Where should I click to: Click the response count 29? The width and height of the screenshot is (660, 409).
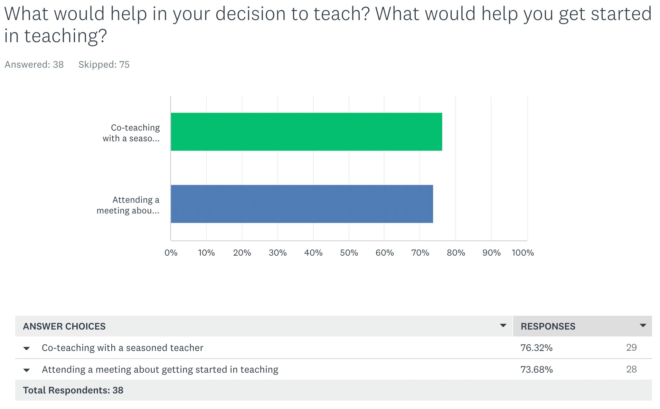click(631, 348)
